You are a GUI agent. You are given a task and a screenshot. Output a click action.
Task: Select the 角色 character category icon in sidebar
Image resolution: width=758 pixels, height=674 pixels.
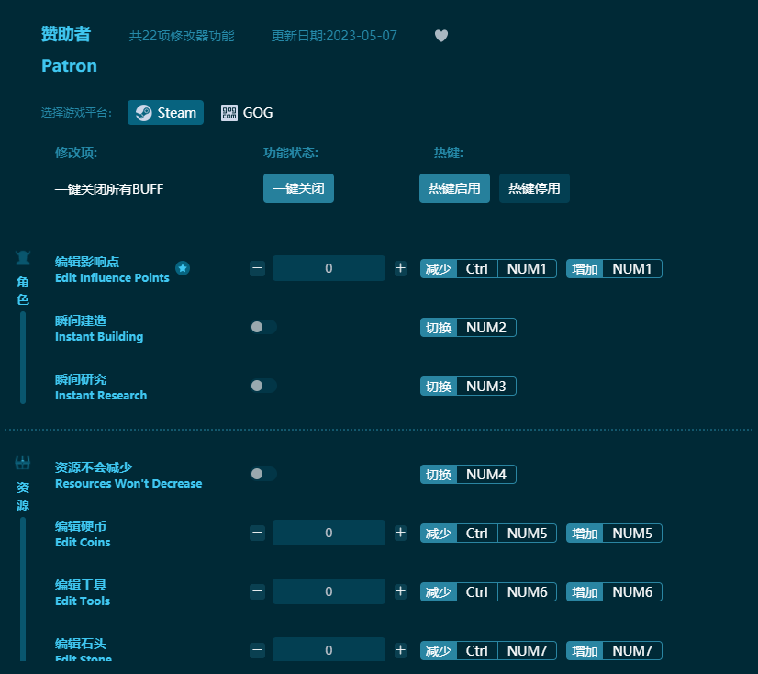pyautogui.click(x=22, y=258)
